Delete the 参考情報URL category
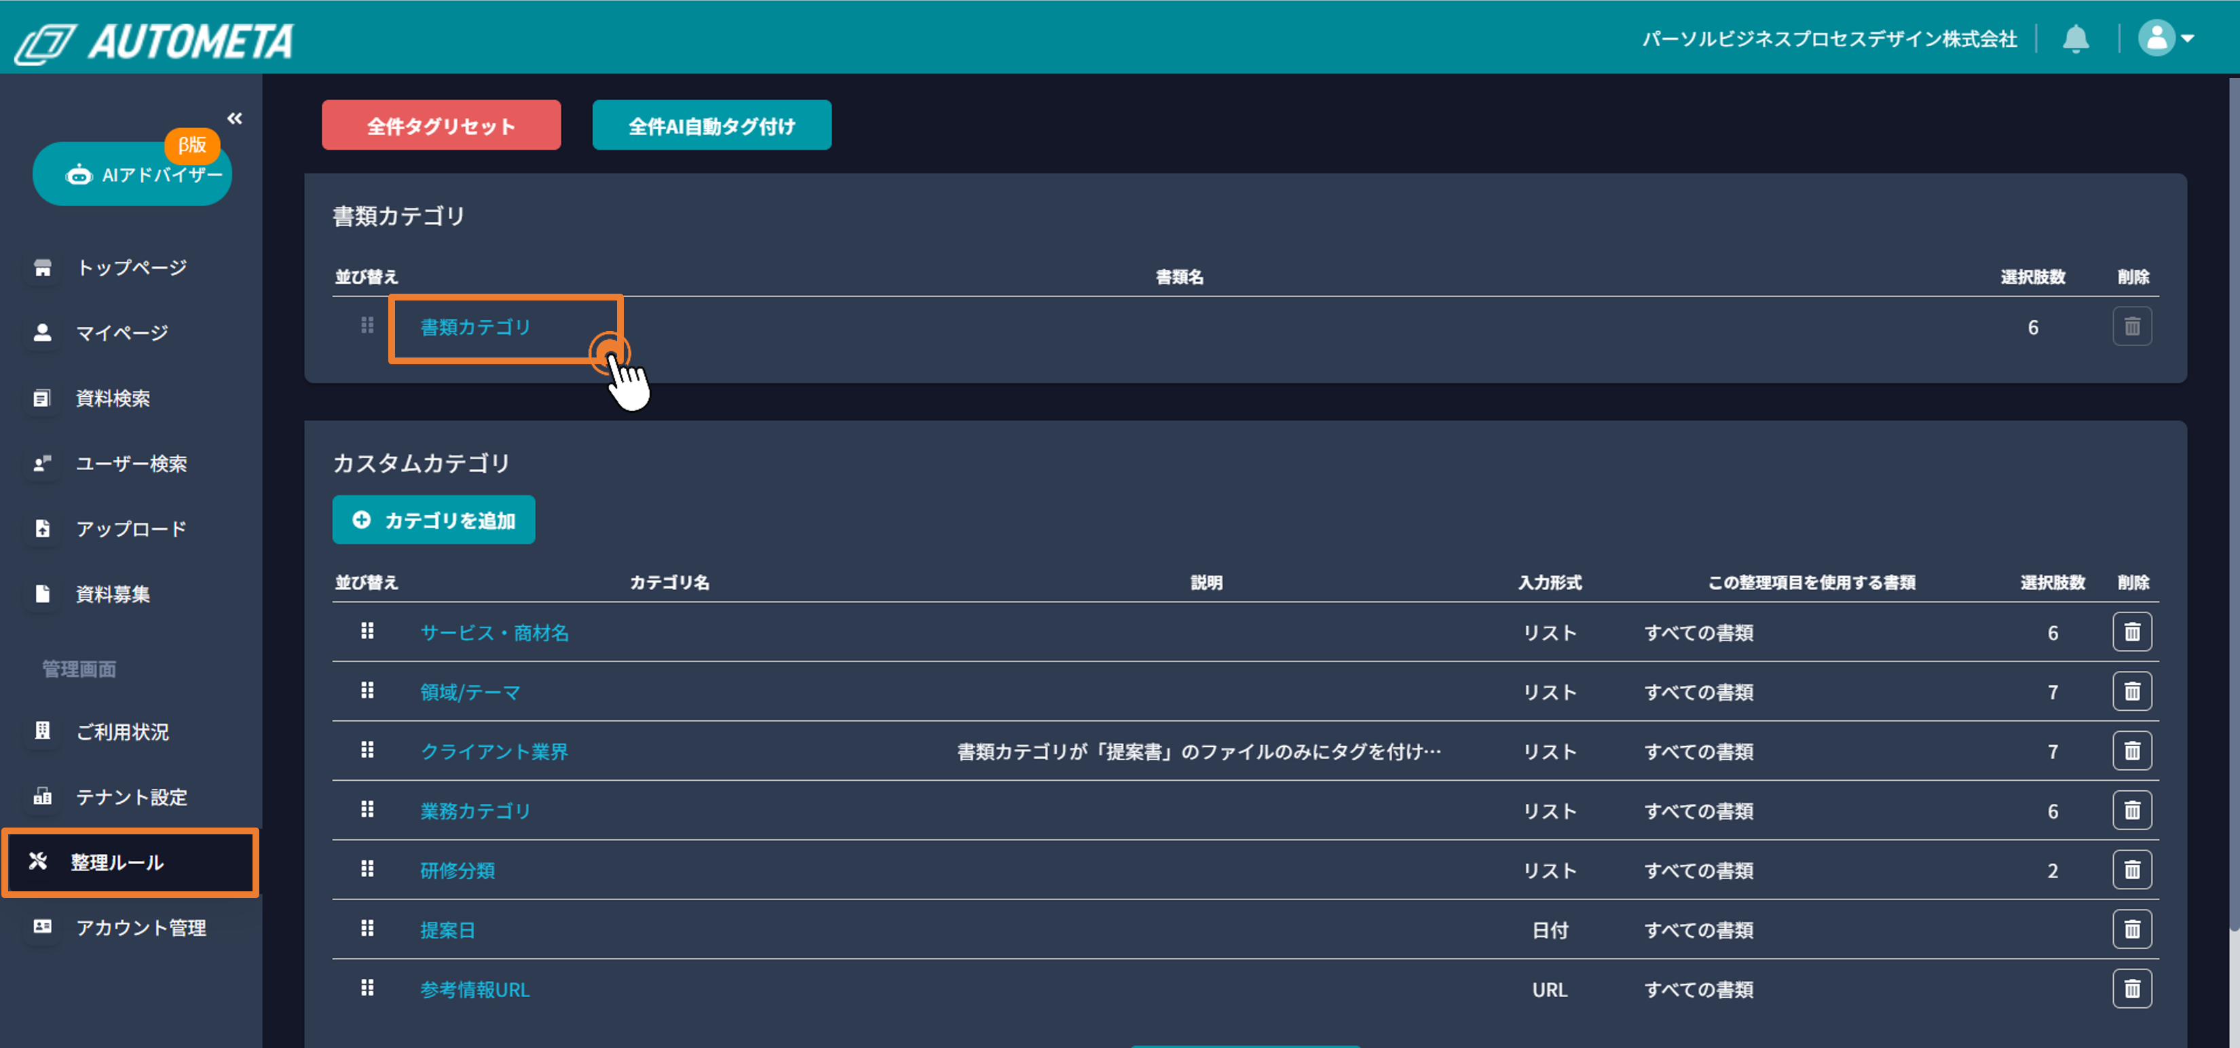 point(2132,988)
